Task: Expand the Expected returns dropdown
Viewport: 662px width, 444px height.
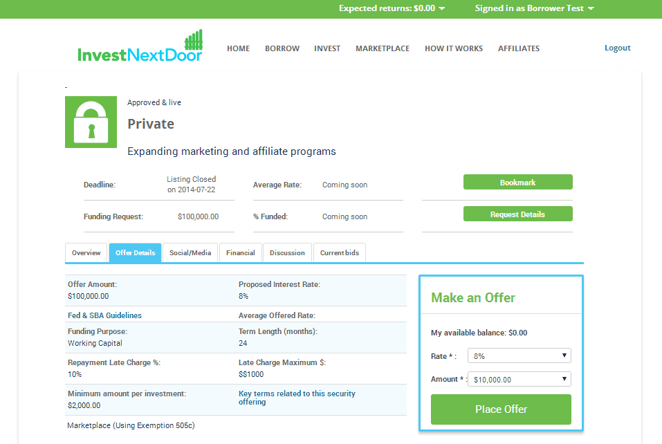Action: (x=392, y=8)
